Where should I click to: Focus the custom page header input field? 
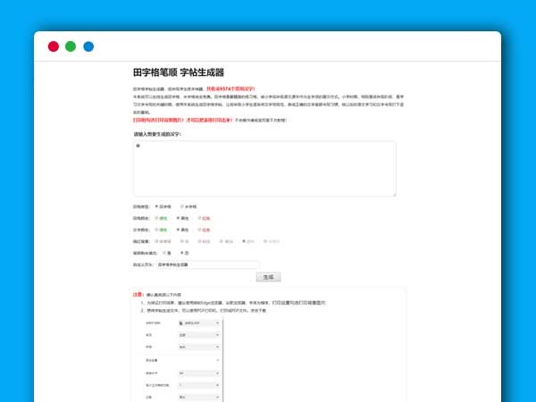coord(205,264)
